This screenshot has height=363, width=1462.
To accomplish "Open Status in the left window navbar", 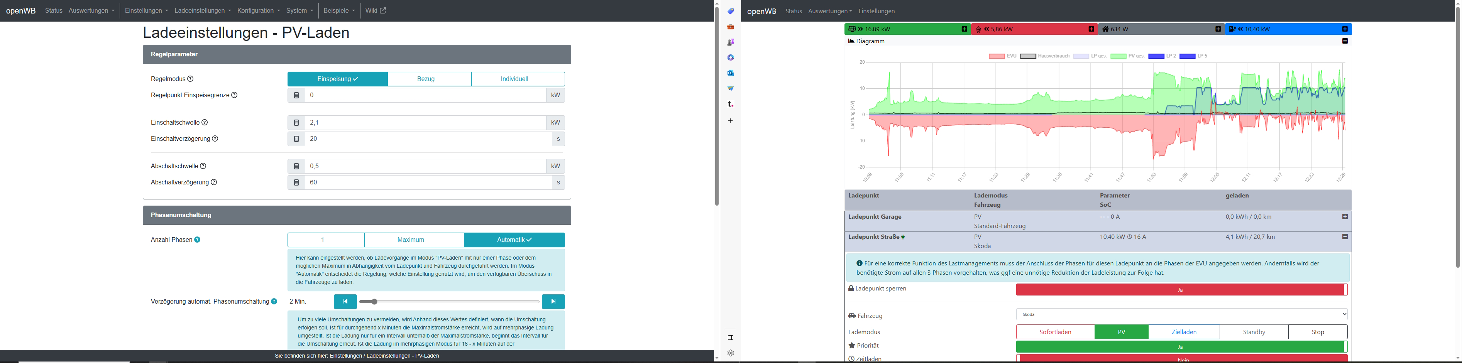I will 54,11.
